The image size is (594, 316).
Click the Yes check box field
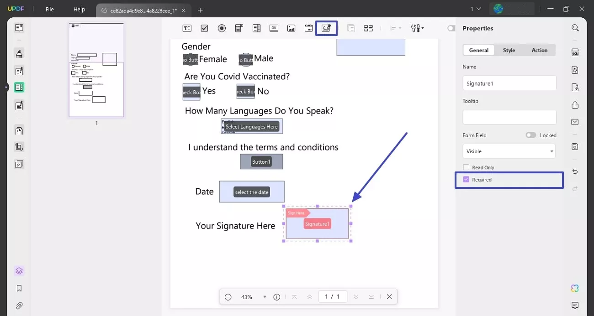pos(191,92)
